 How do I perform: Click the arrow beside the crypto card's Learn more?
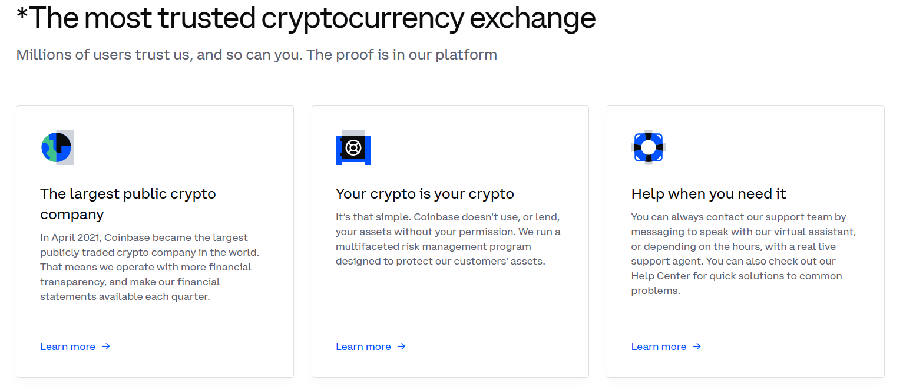[402, 347]
